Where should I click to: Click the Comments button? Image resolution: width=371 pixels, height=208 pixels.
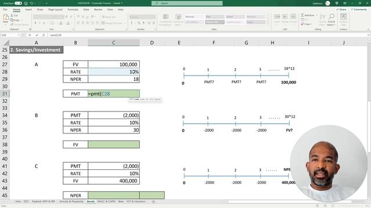tap(359, 10)
